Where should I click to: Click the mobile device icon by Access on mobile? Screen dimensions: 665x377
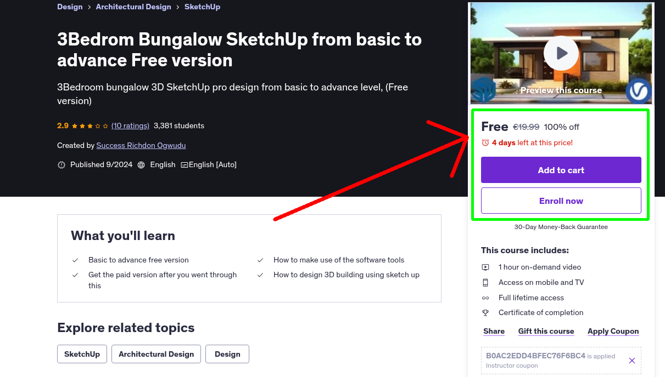485,283
